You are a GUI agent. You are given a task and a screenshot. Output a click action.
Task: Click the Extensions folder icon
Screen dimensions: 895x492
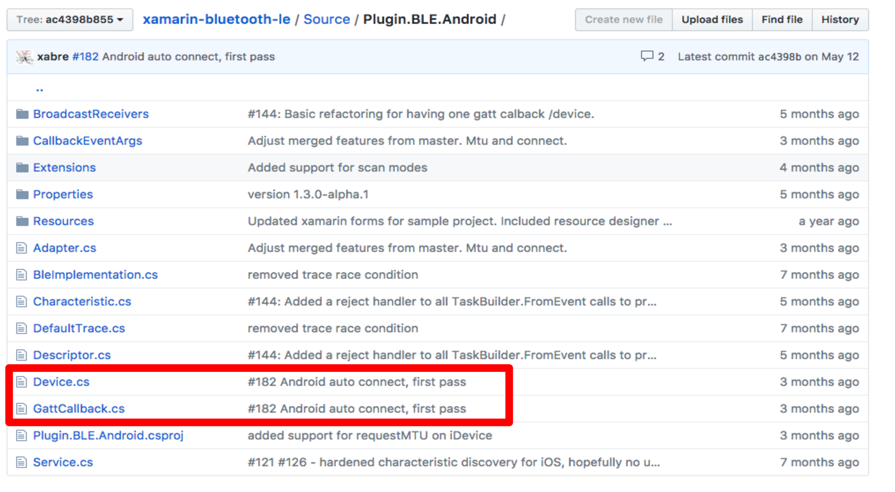[22, 167]
